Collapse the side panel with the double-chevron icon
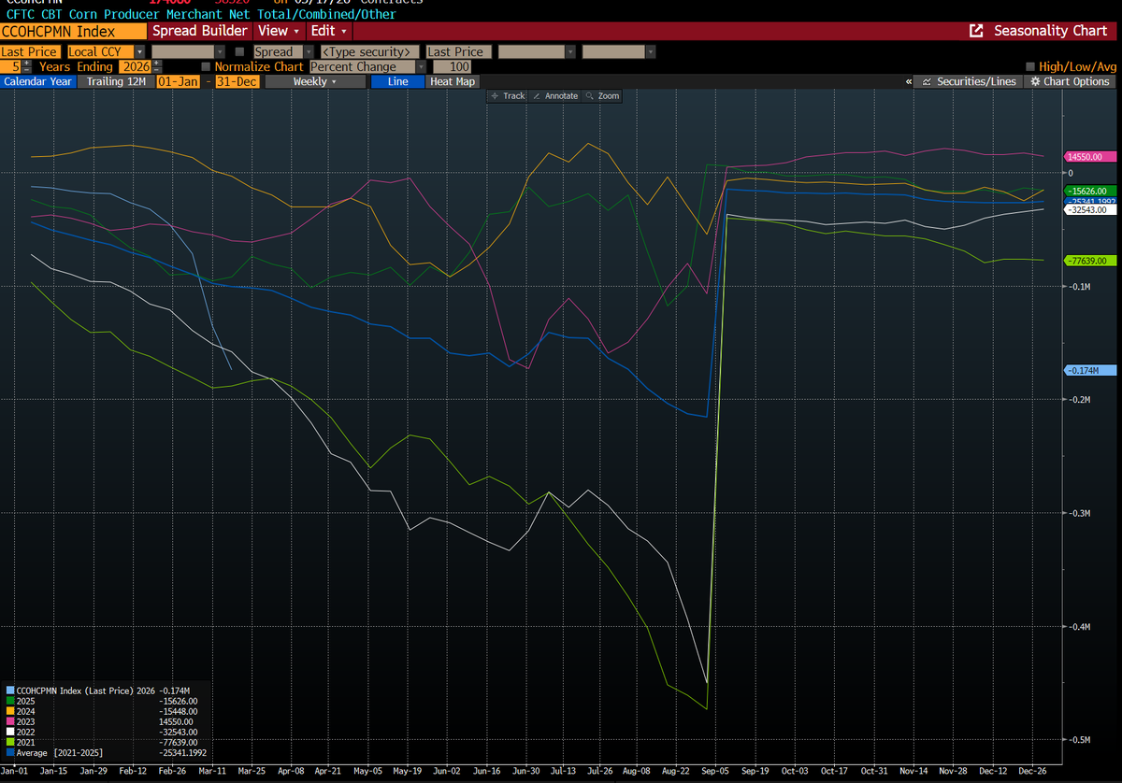The width and height of the screenshot is (1122, 783). click(910, 82)
